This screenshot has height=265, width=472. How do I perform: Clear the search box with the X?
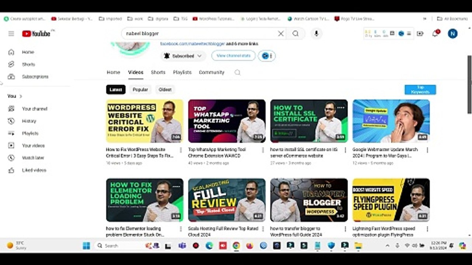coord(281,33)
